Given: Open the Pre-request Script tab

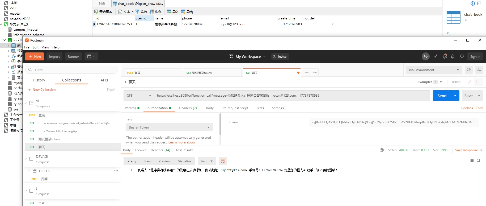Looking at the screenshot, I should 235,108.
